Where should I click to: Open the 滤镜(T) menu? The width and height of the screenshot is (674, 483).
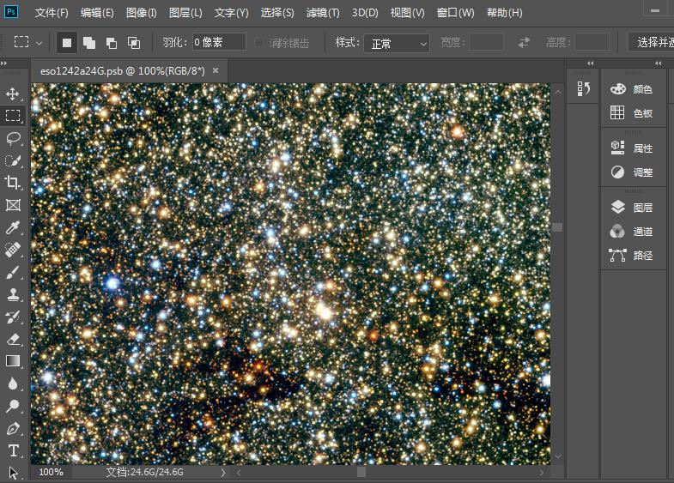pos(323,13)
